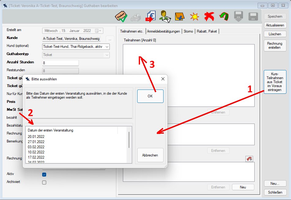Screen dimensions: 291x200
Task: Click the green undo arrow icon
Action: 224,16
